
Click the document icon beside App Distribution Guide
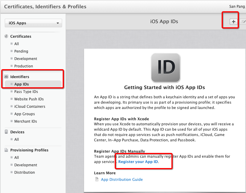(x=97, y=179)
